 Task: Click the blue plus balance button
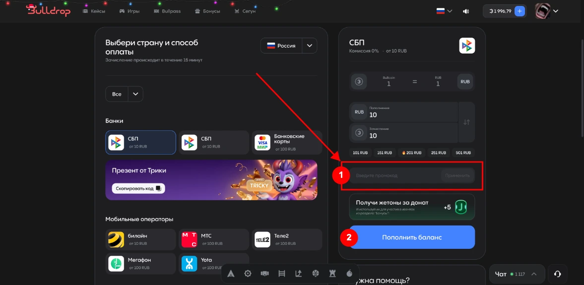click(519, 11)
